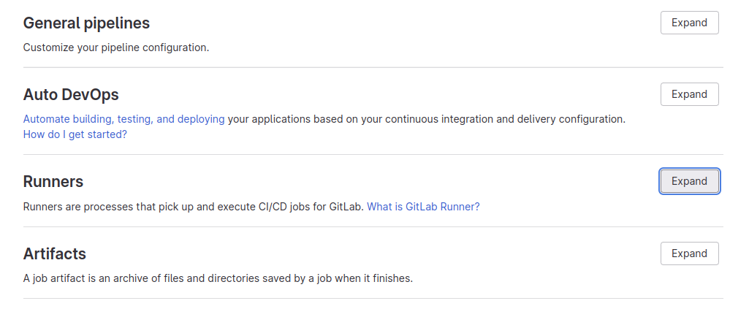Open the Automate building, testing, and deploying link

pyautogui.click(x=123, y=119)
